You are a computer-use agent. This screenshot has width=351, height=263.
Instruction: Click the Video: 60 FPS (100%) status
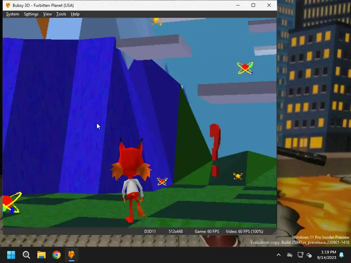pos(244,231)
